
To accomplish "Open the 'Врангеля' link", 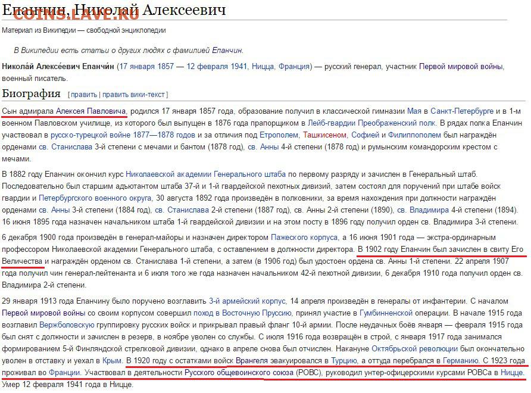I will pyautogui.click(x=251, y=361).
